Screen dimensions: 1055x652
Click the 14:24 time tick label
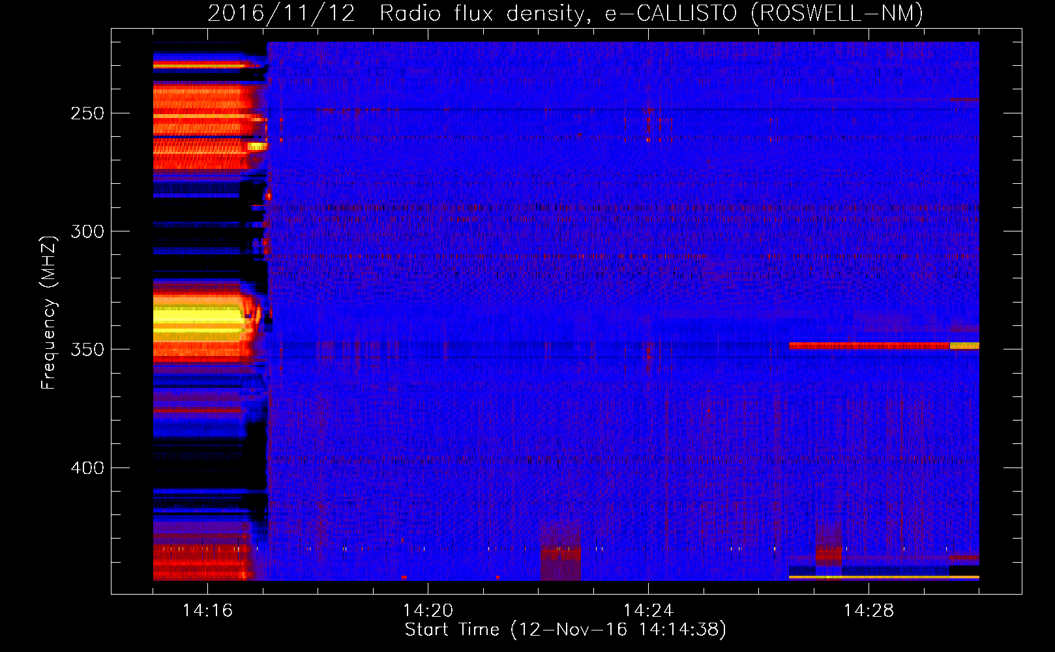pos(648,610)
